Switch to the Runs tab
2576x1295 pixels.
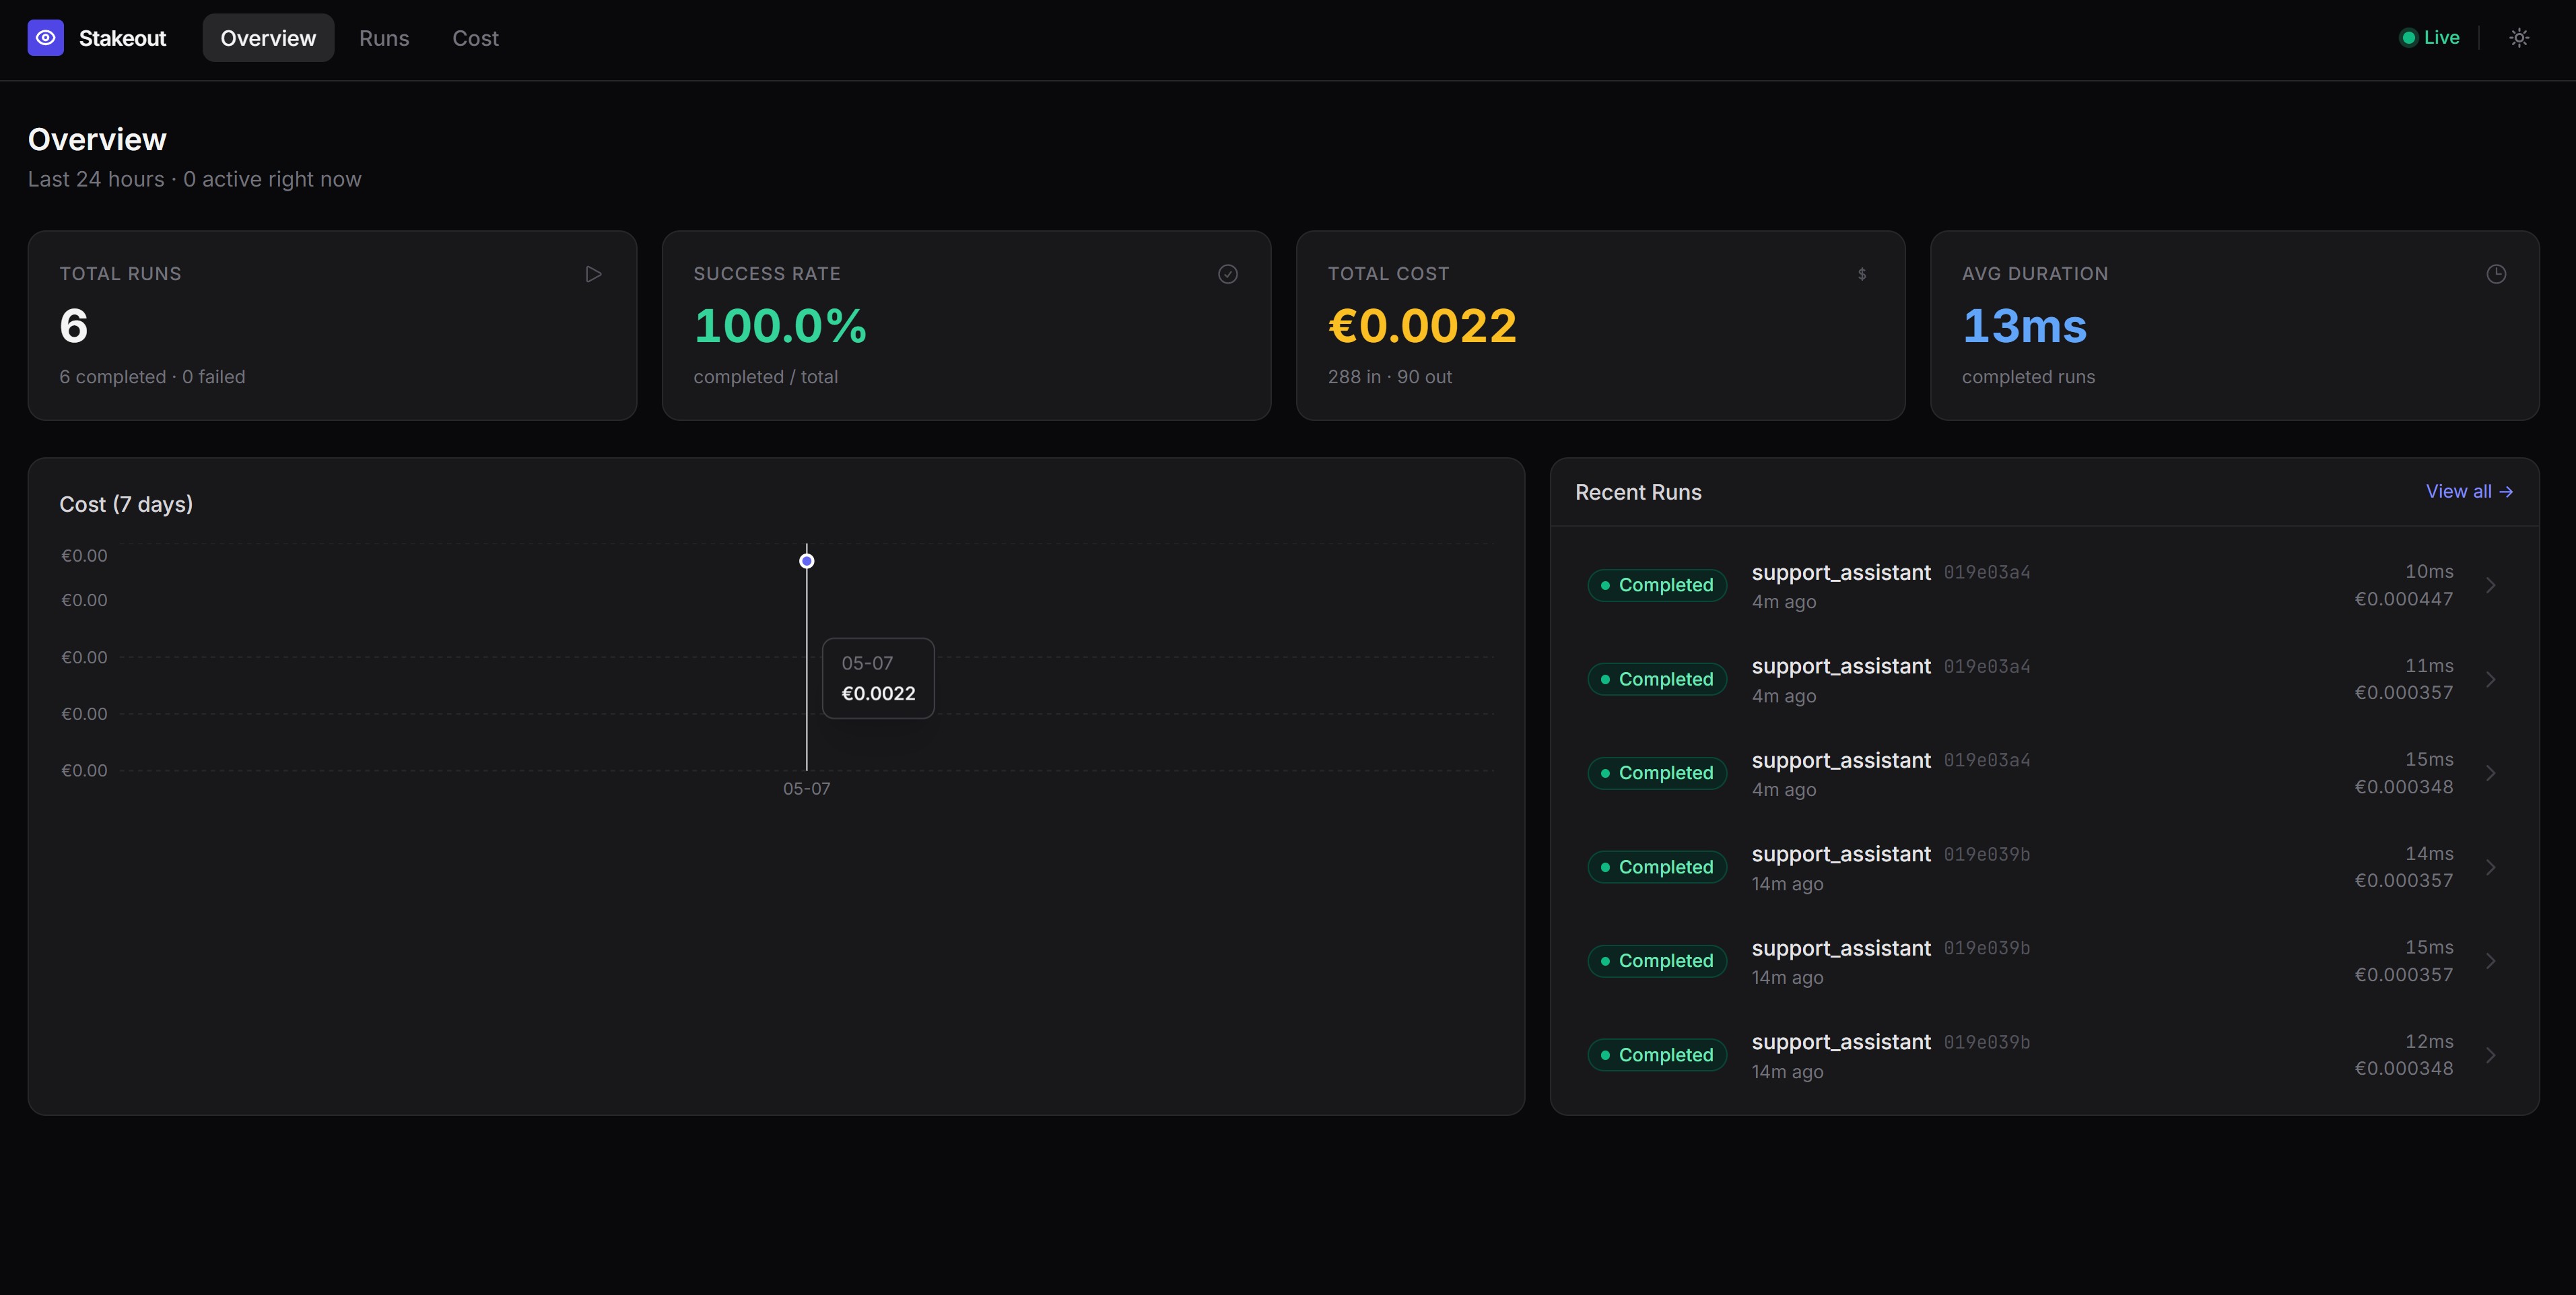pos(384,38)
